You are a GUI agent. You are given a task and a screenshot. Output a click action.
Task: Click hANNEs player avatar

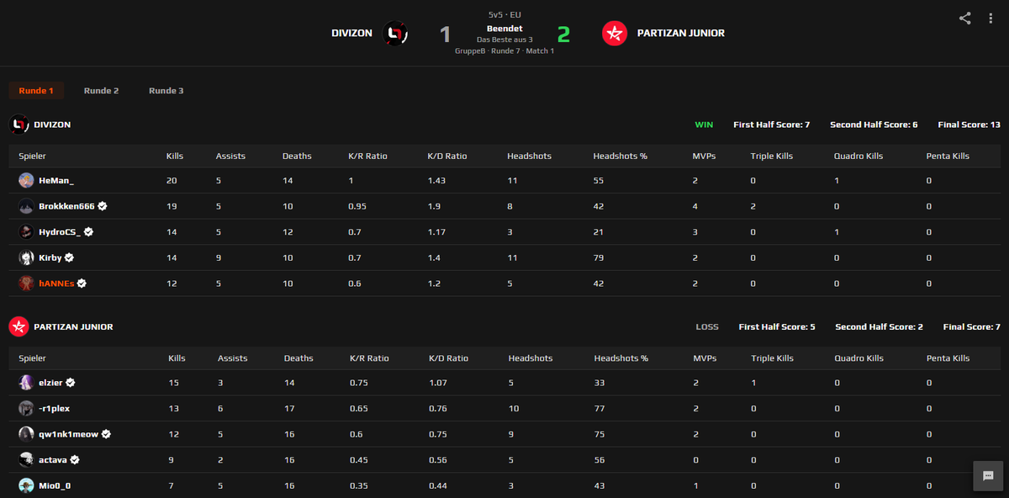[26, 283]
